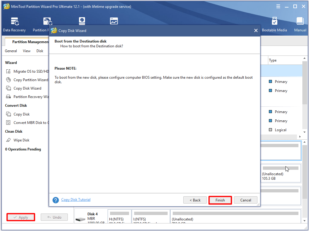
Task: Open the Manual
Action: click(x=300, y=24)
